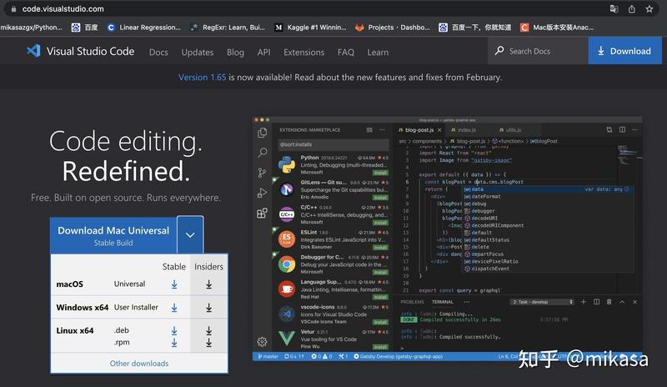Open the Docs navigation item
This screenshot has width=667, height=387.
(158, 52)
